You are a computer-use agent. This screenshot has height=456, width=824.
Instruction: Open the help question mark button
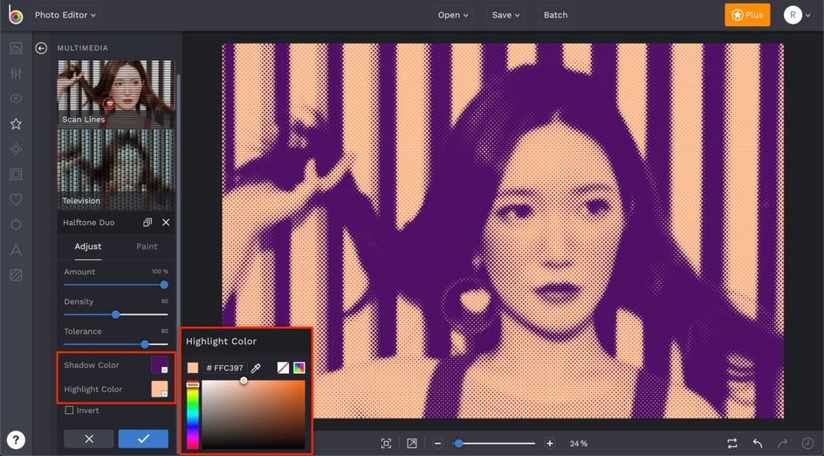tap(17, 439)
